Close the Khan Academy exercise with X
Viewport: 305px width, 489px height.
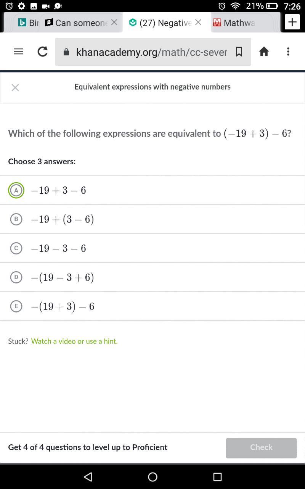[x=15, y=87]
